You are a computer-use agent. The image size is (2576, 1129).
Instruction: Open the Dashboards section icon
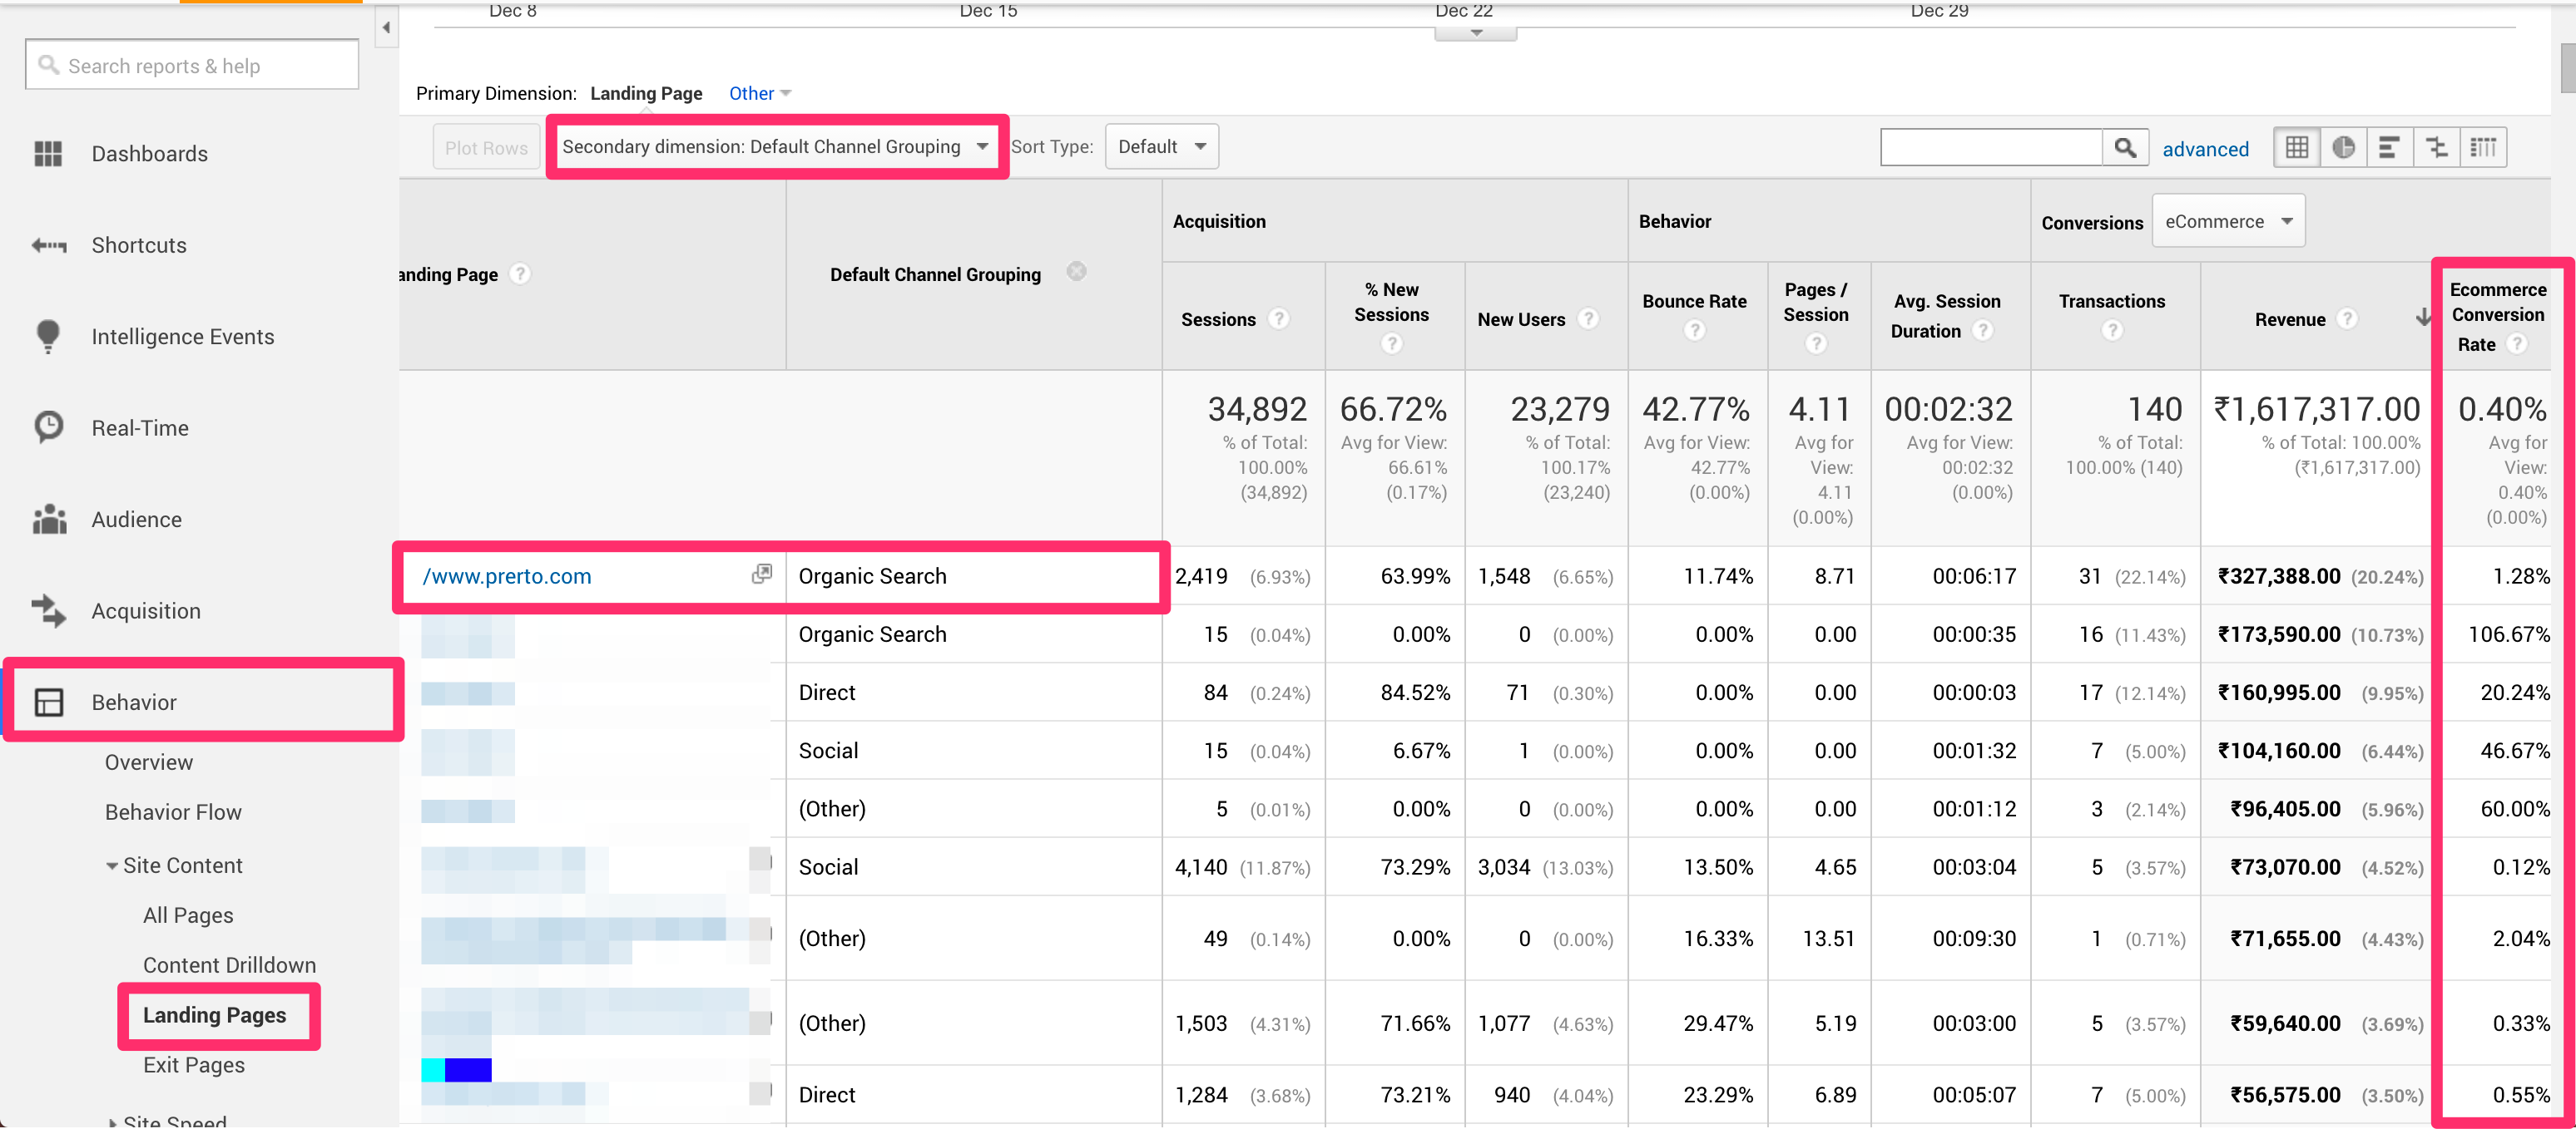[x=48, y=154]
